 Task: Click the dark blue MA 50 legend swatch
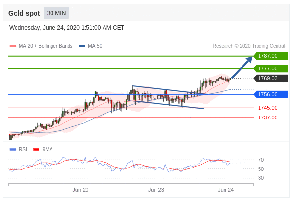82,46
